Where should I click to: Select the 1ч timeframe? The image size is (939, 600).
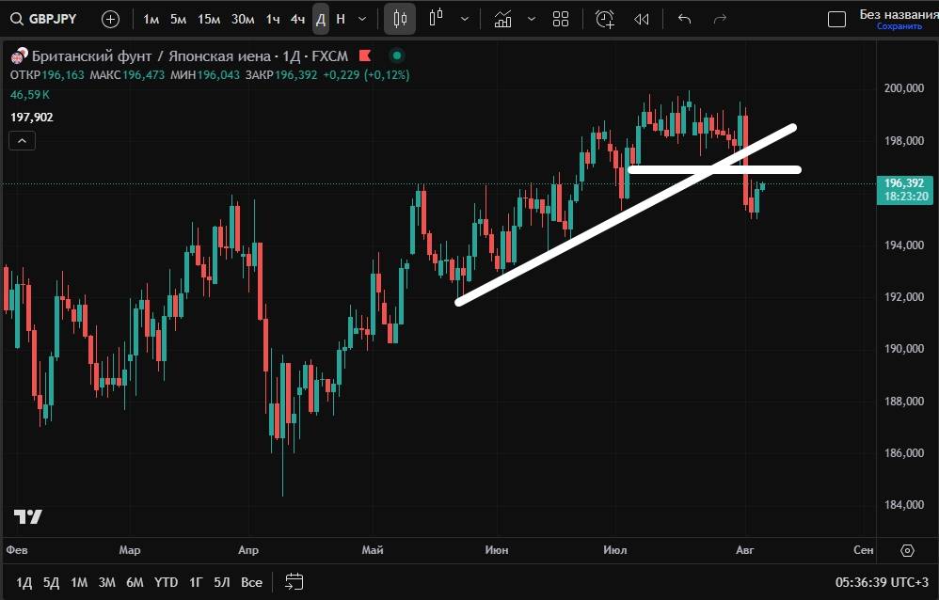(x=272, y=19)
